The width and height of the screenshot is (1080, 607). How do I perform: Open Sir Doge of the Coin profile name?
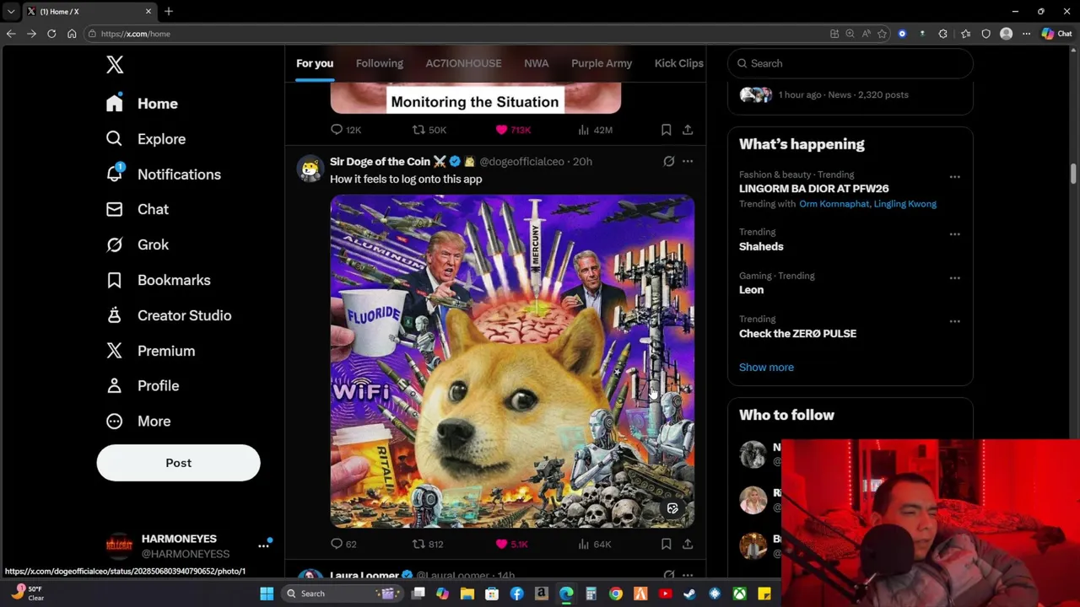[x=381, y=161]
